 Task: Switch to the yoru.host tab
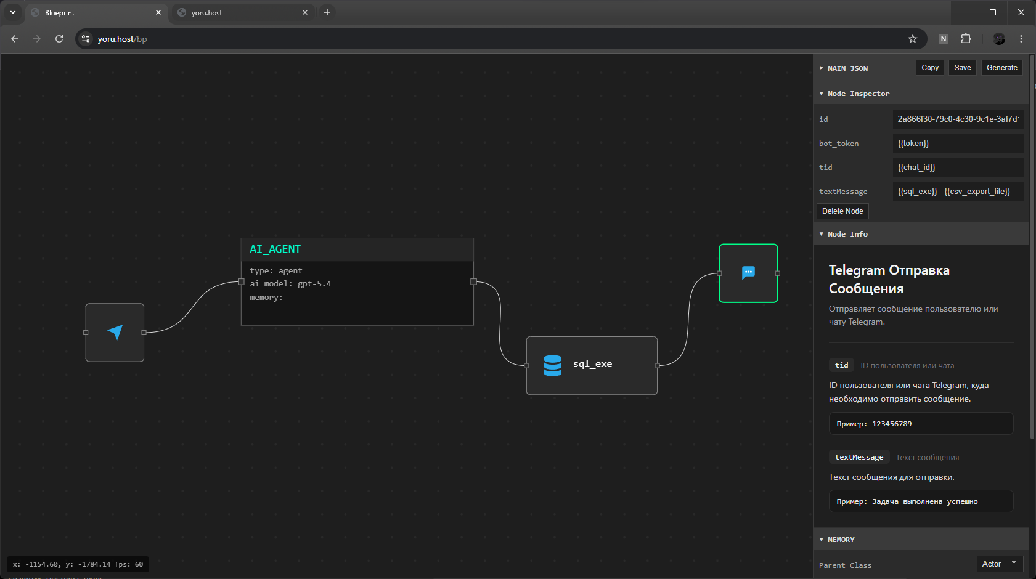click(x=243, y=12)
